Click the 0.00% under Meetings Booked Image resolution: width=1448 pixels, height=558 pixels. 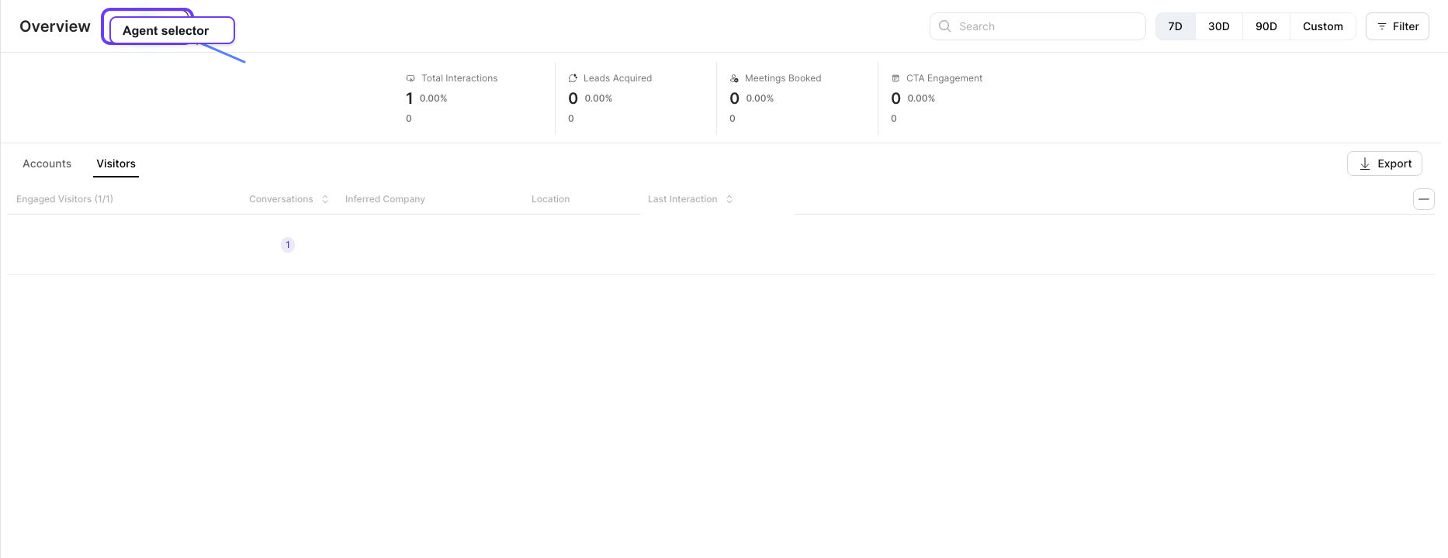coord(760,98)
